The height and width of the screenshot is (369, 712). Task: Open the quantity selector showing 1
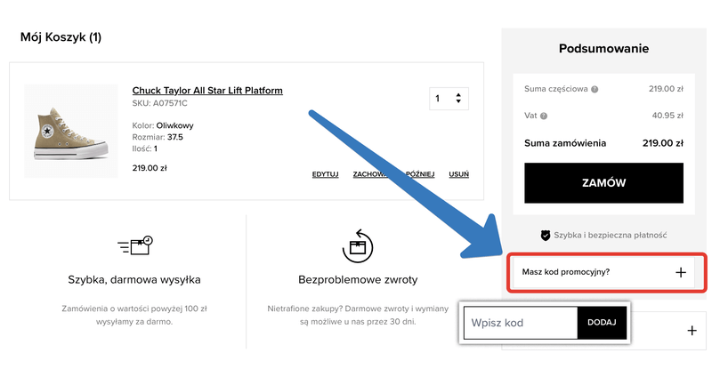448,98
